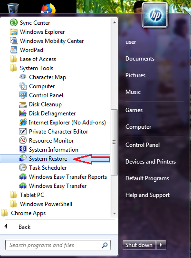Click the scrollbar up arrow
This screenshot has width=191, height=258.
coord(115,22)
